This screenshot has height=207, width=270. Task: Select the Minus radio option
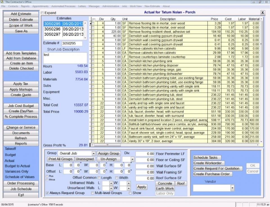point(47,180)
